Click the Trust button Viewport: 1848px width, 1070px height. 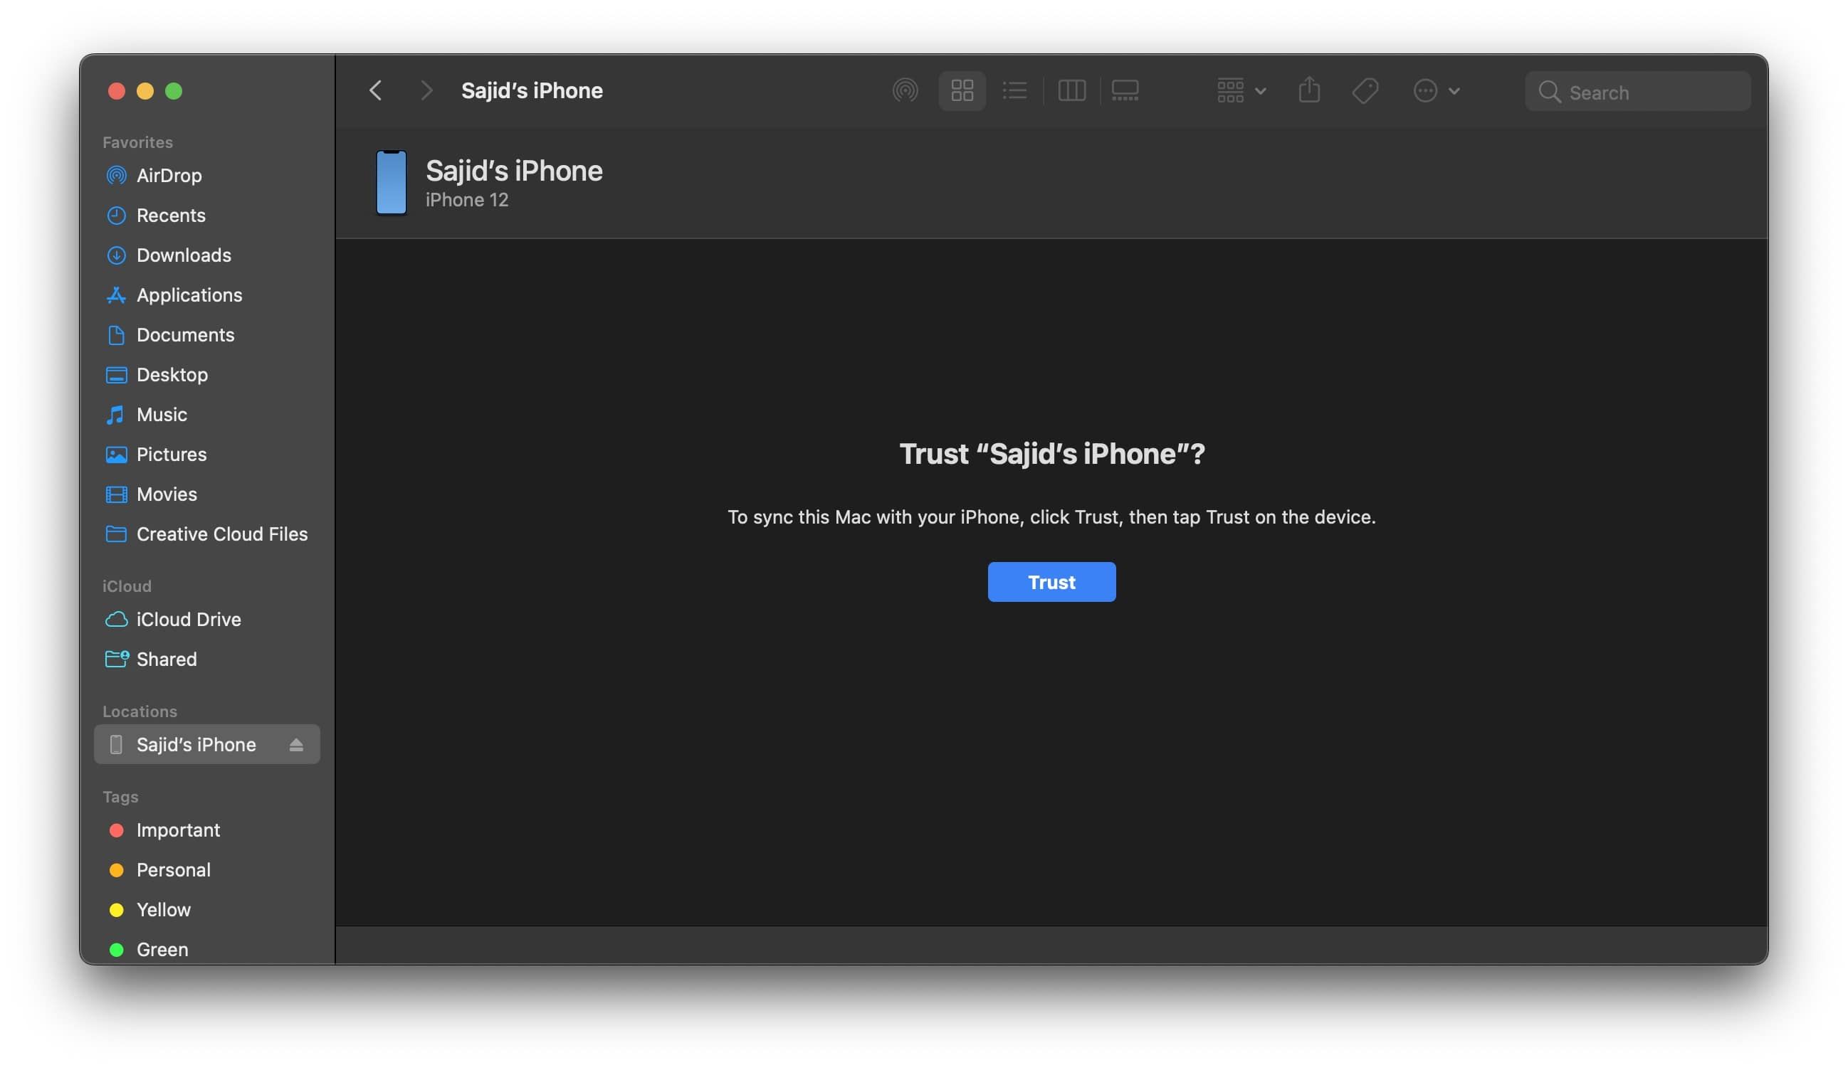tap(1051, 581)
